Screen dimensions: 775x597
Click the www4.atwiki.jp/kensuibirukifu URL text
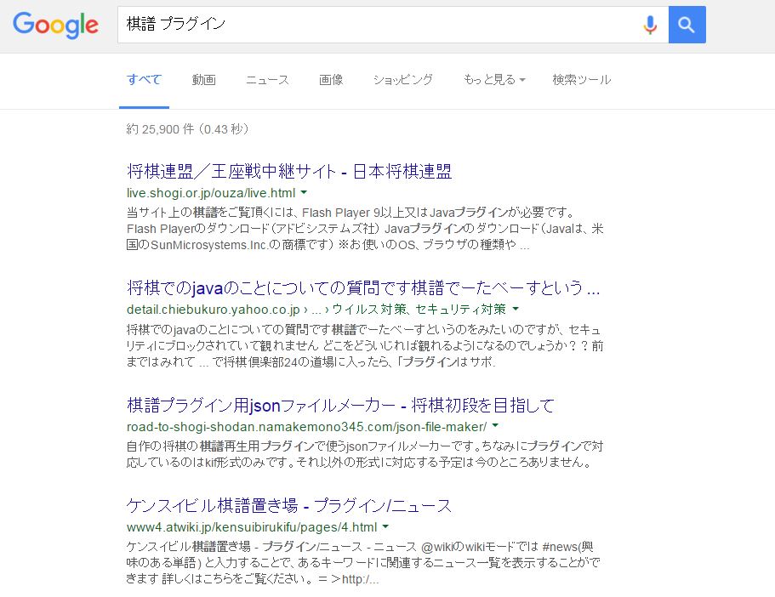[252, 527]
